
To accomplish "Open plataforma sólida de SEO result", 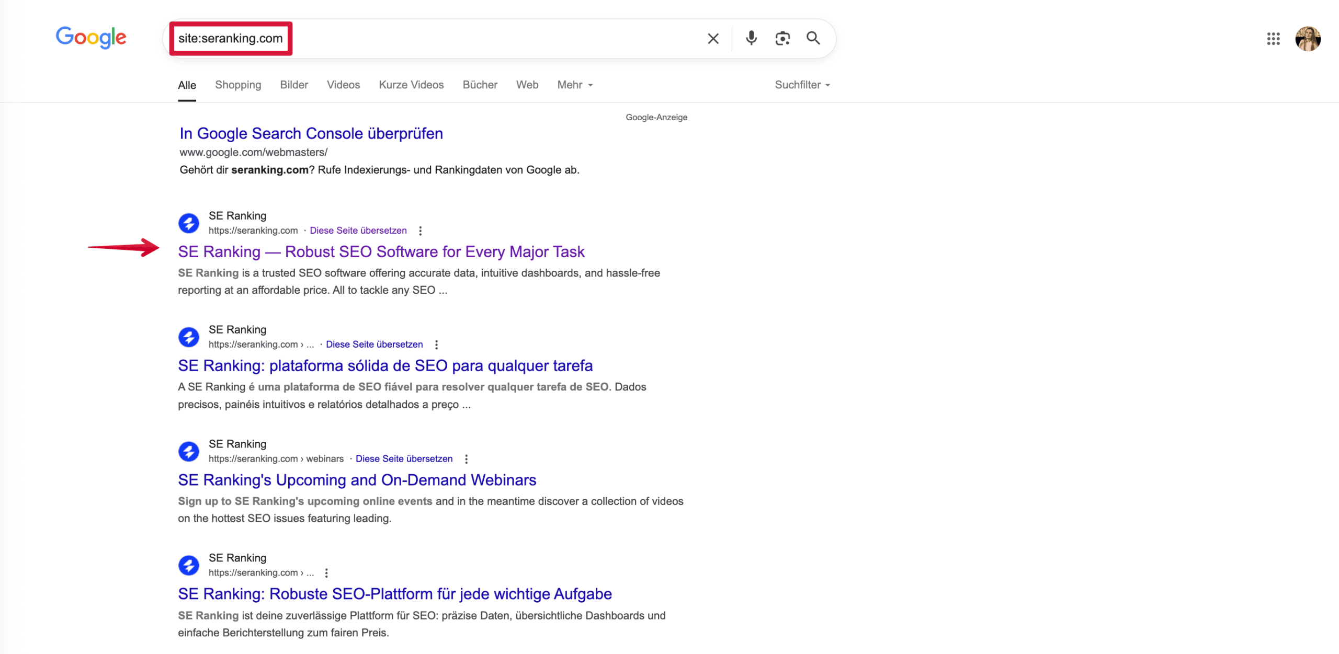I will [385, 366].
